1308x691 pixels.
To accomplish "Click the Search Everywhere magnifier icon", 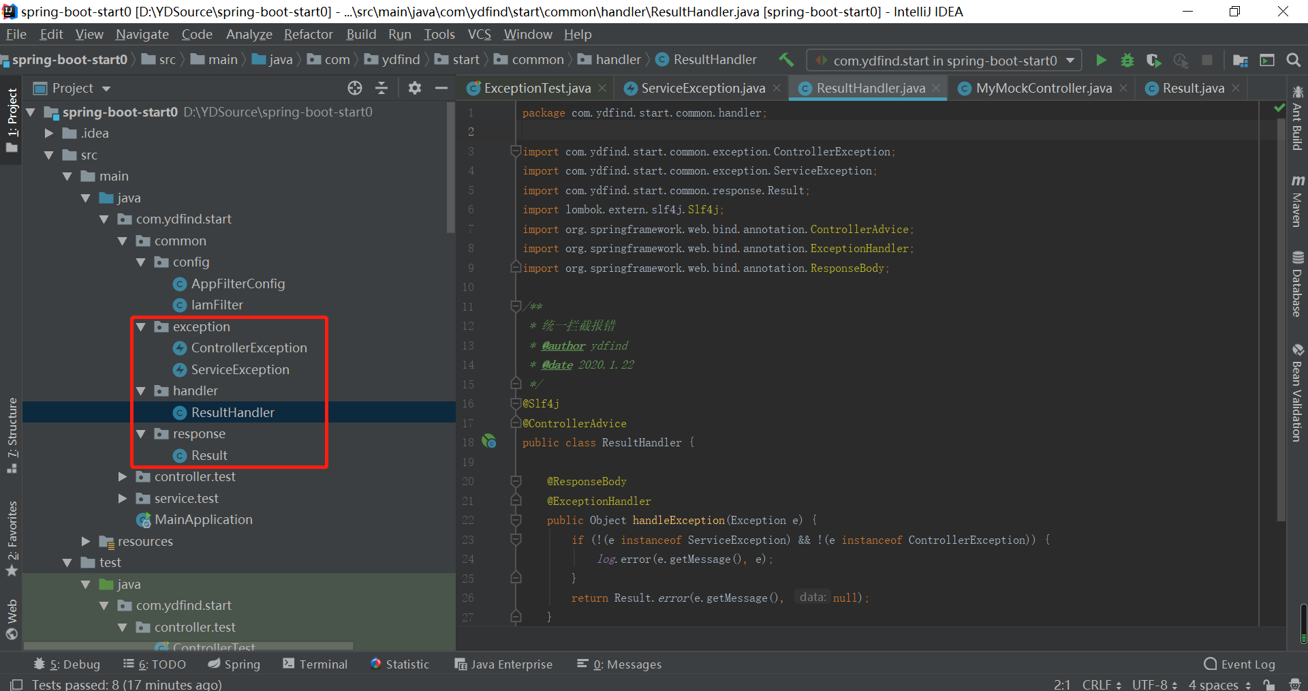I will tap(1294, 60).
